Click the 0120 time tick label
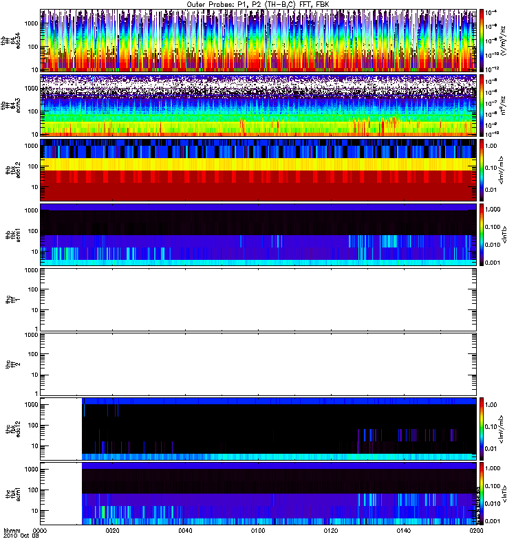Image resolution: width=516 pixels, height=550 pixels. pyautogui.click(x=331, y=530)
